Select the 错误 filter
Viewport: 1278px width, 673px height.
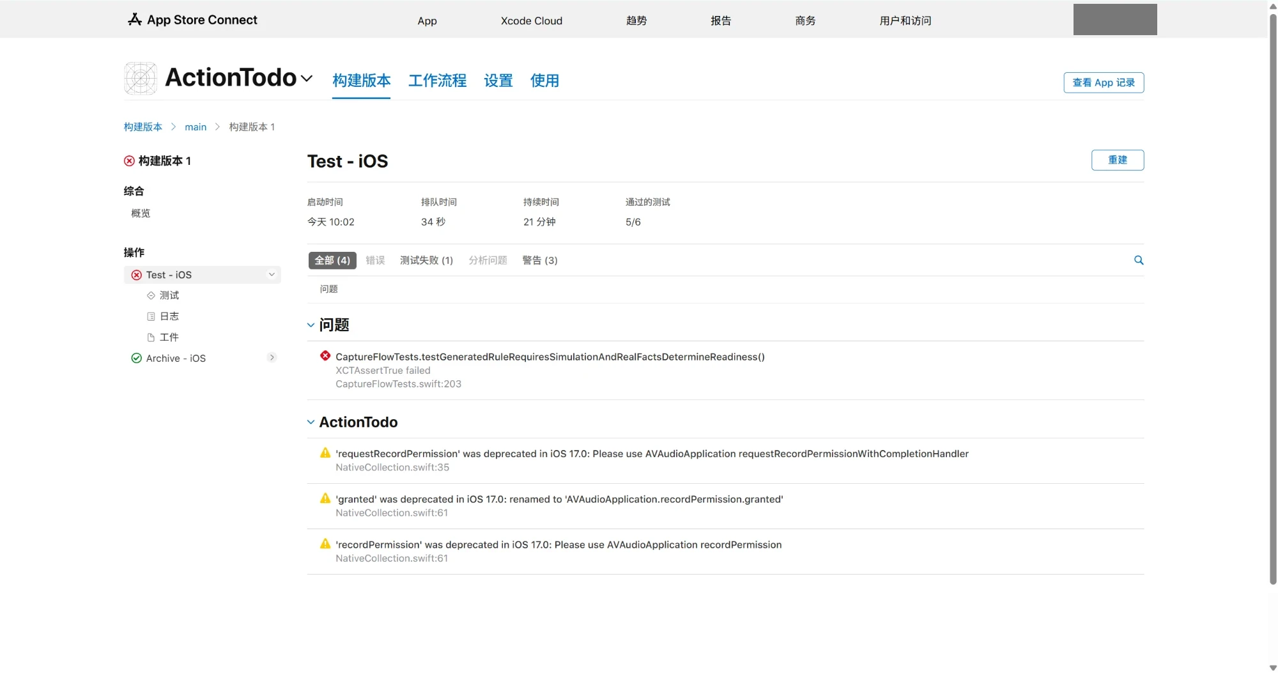(375, 260)
